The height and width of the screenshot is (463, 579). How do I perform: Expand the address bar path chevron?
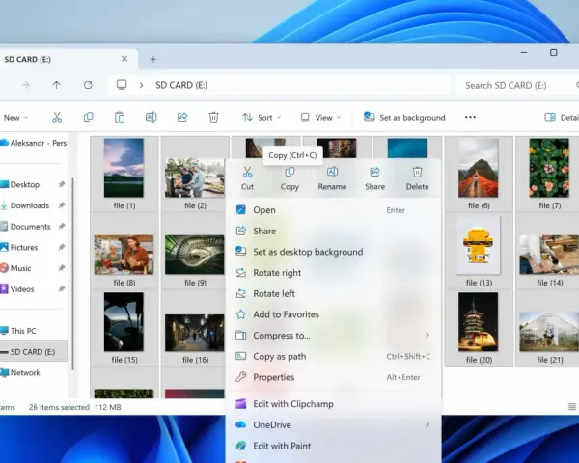[141, 85]
